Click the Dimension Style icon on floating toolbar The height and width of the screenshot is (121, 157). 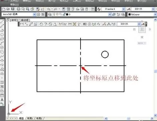pos(143,24)
